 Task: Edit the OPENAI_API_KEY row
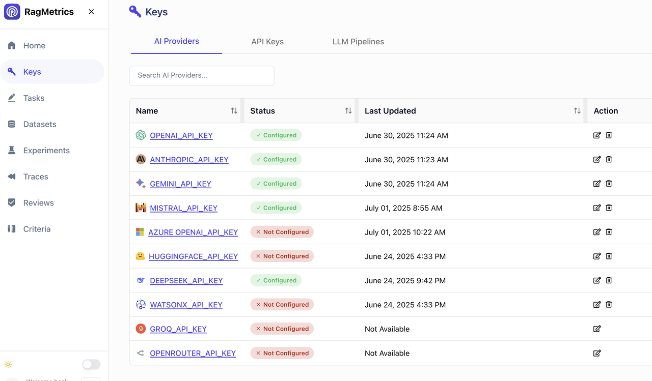(x=597, y=135)
